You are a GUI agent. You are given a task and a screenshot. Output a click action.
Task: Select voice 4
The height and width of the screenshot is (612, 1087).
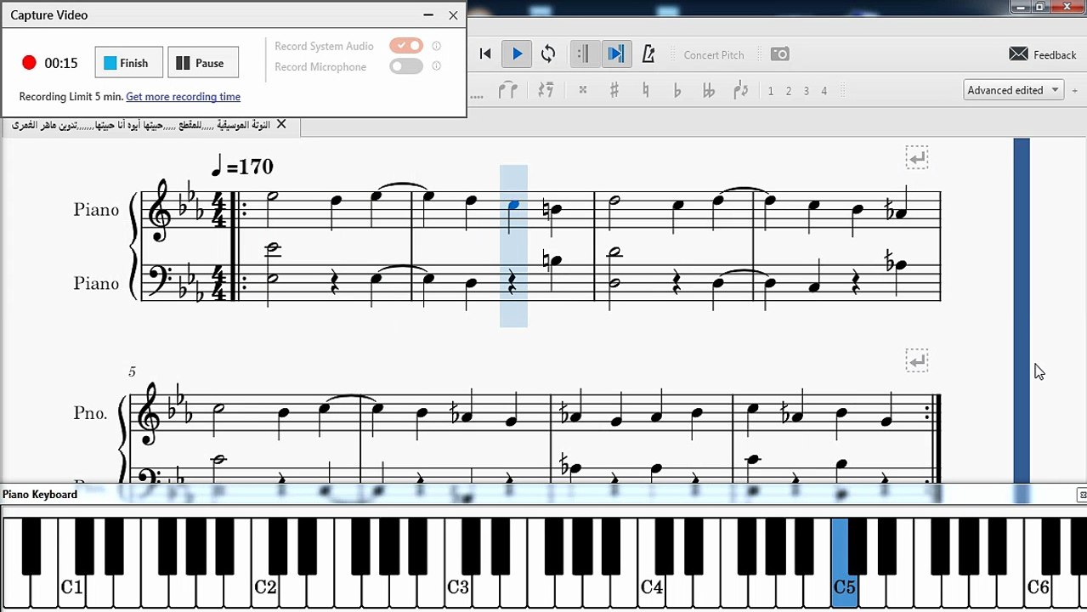tap(824, 91)
